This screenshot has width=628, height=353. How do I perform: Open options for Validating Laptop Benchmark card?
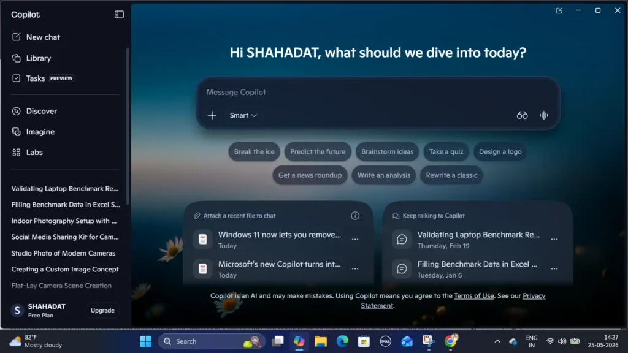point(554,240)
